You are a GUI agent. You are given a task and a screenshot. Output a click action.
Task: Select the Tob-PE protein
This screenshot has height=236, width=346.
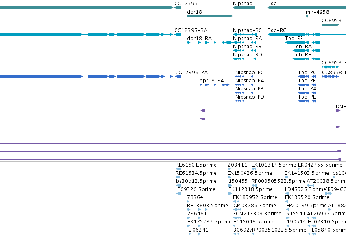point(307,101)
